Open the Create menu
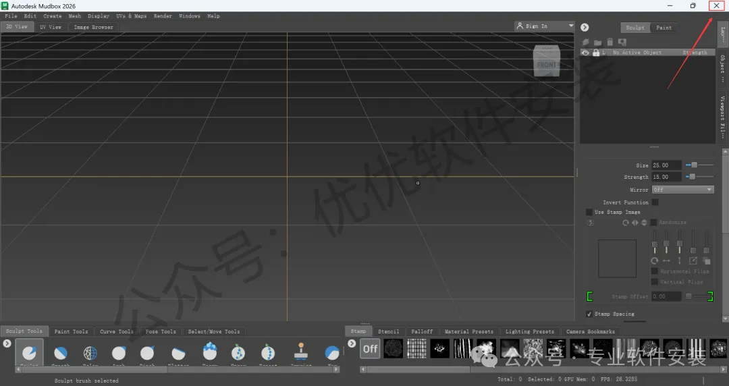Screen dimensions: 729x386 52,16
